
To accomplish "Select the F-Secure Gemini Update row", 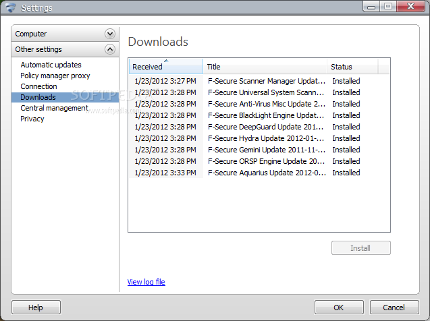I will [259, 150].
